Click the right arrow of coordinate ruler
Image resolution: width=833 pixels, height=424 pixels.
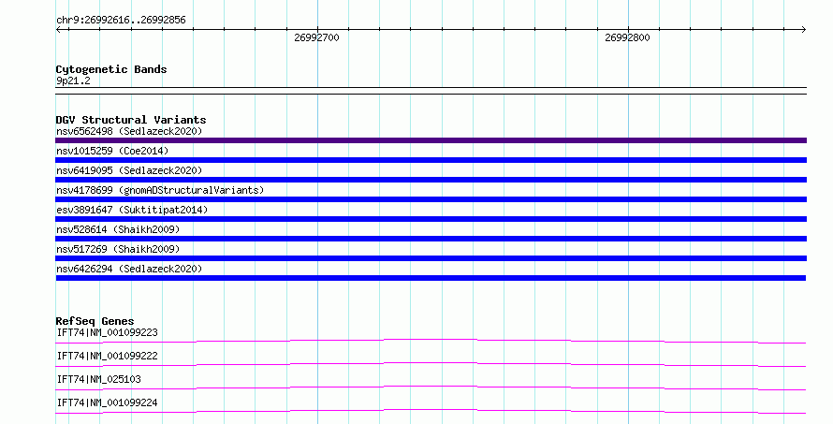[x=804, y=30]
